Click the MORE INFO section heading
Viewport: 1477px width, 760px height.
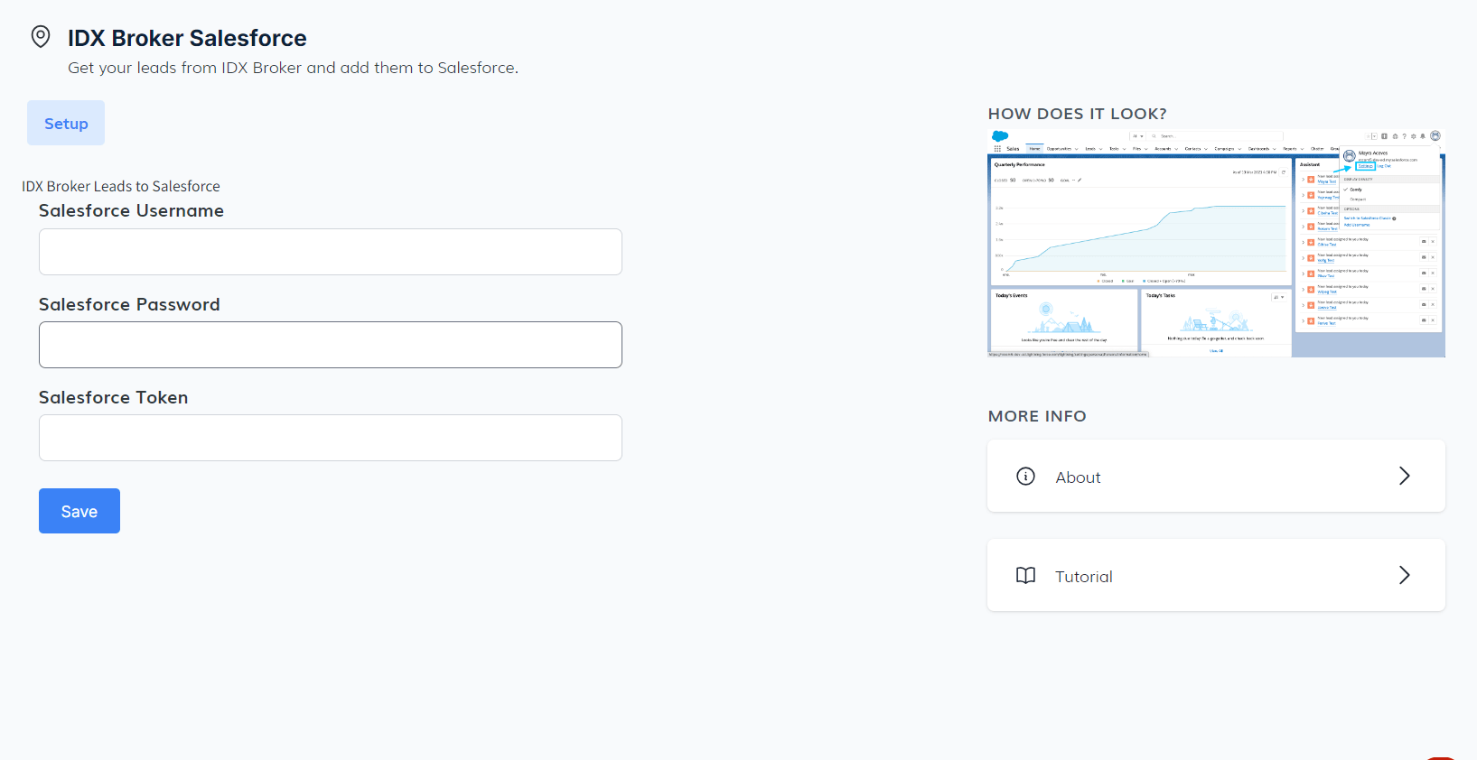1037,416
